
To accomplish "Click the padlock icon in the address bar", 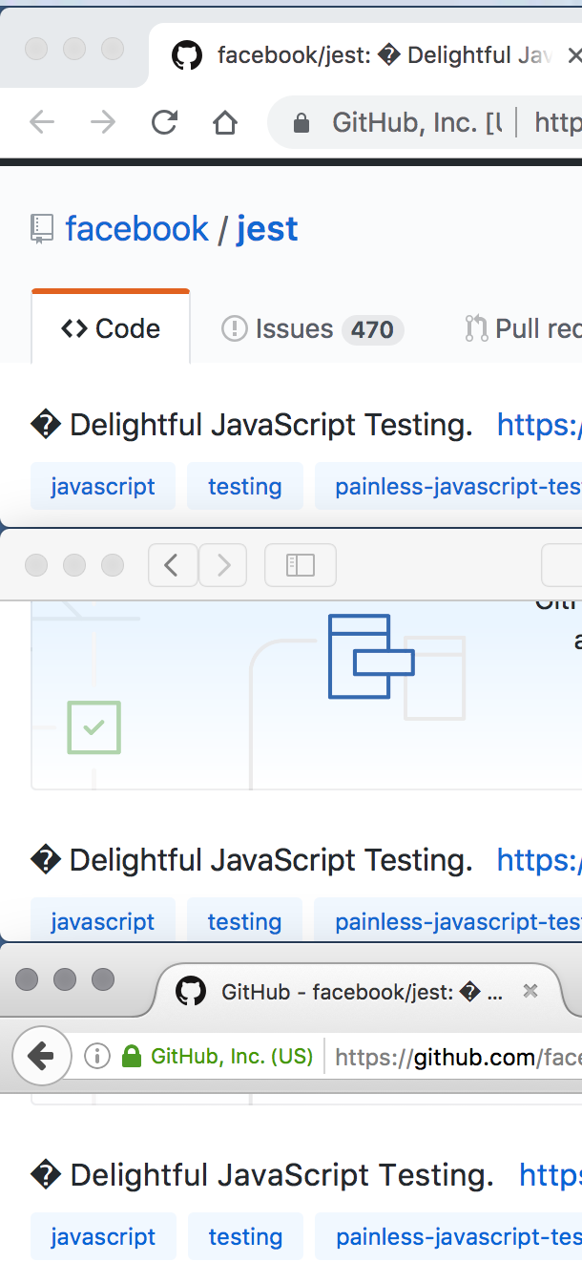I will pyautogui.click(x=300, y=122).
